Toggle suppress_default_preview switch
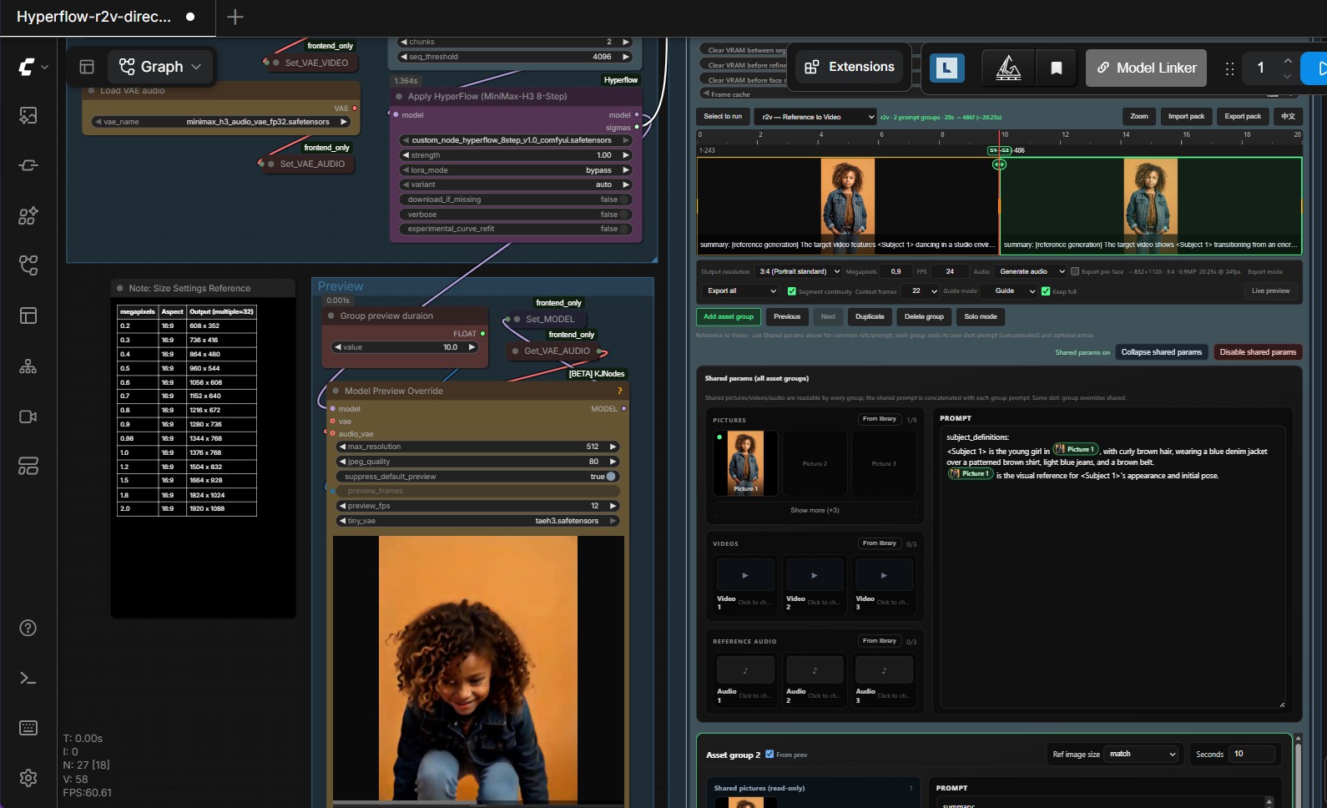 pyautogui.click(x=611, y=477)
